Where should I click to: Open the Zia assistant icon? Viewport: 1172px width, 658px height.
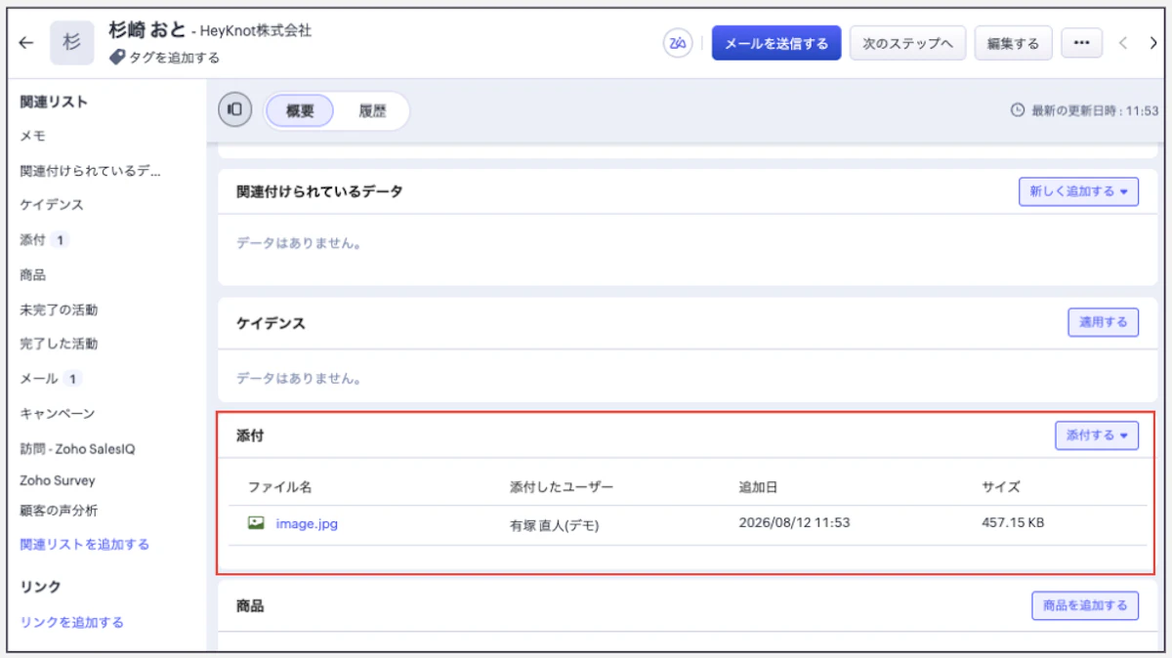678,43
